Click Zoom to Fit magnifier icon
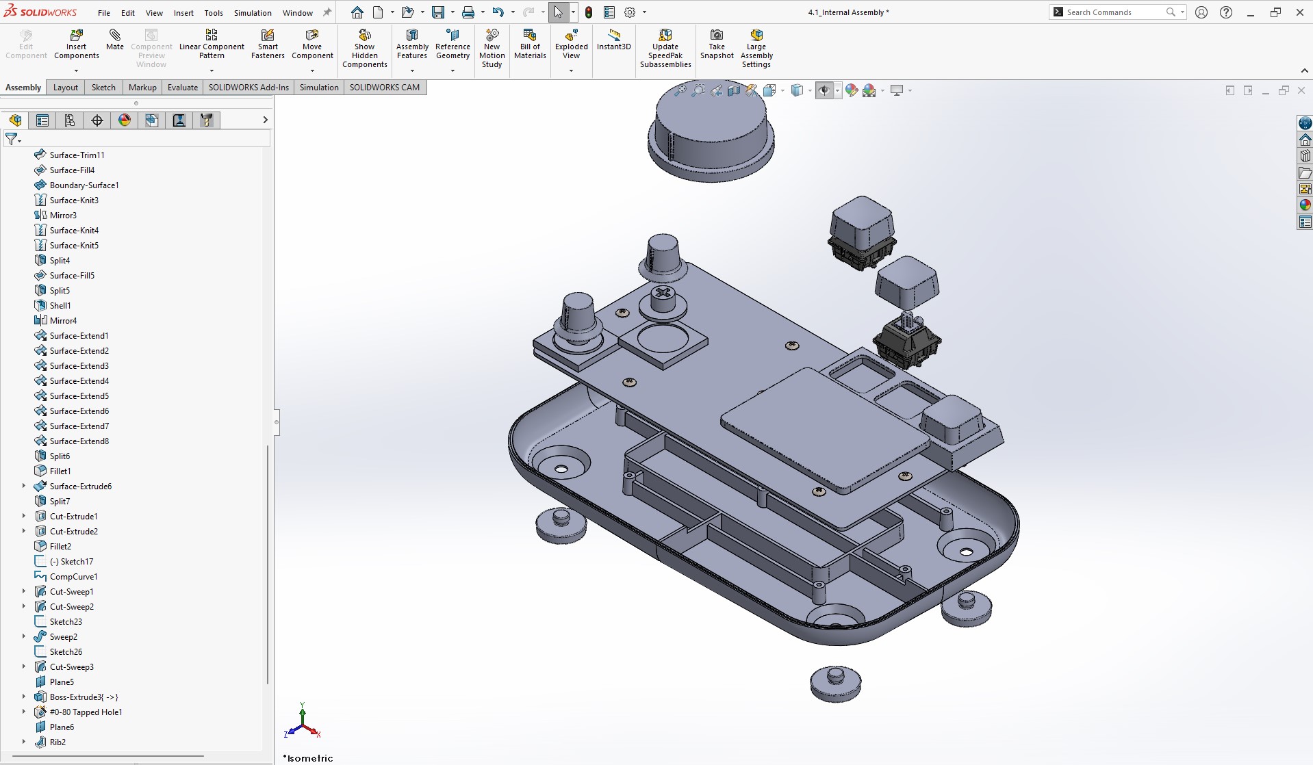Screen dimensions: 1313x765 680,90
